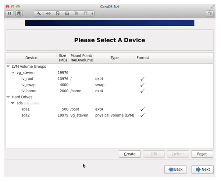Click the snapshot icon next to pause

pos(19,14)
